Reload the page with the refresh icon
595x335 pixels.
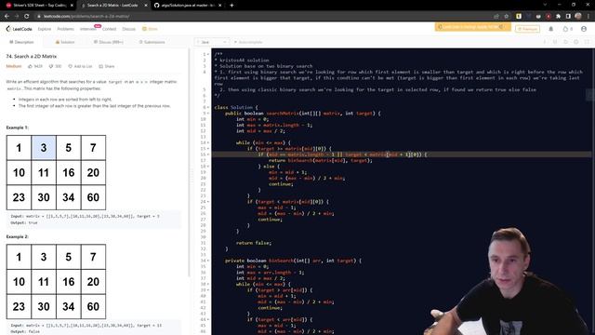[x=27, y=17]
